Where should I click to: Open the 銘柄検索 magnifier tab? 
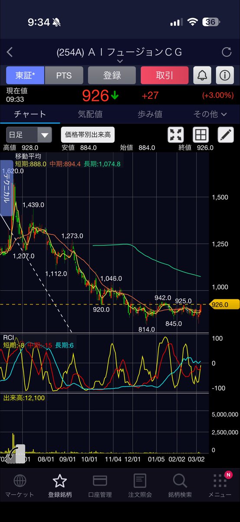(x=180, y=486)
